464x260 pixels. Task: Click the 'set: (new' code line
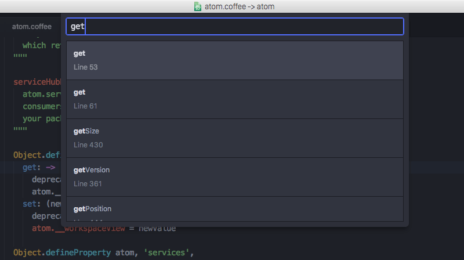tap(41, 204)
